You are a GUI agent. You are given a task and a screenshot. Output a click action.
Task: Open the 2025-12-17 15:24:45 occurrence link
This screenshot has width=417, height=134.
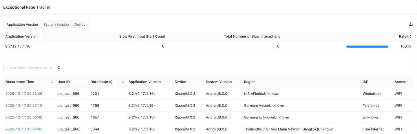(x=24, y=129)
